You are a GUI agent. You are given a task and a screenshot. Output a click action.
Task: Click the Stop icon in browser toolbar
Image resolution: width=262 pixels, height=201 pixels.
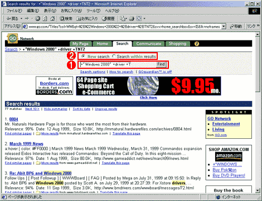point(38,18)
